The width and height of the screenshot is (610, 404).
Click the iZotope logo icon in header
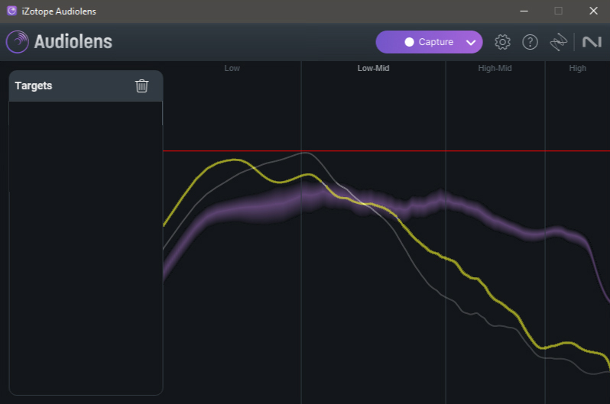(559, 42)
